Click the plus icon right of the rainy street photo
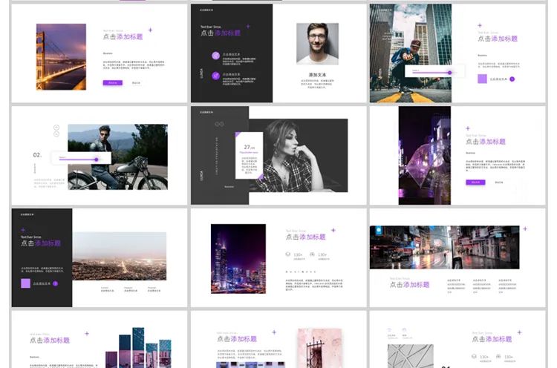 tap(525, 229)
